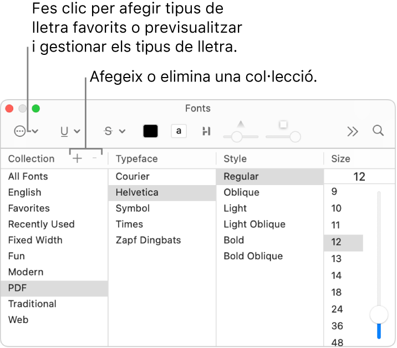
Task: Click the black text color swatch
Action: click(150, 131)
